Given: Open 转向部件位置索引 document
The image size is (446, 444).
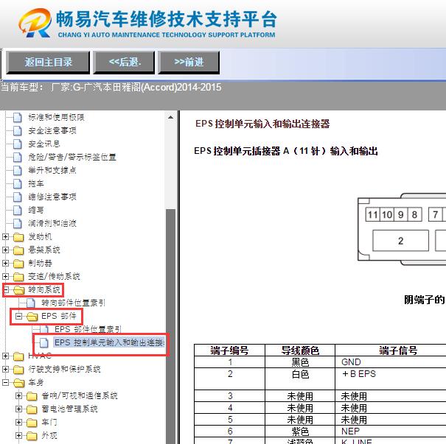Looking at the screenshot, I should click(x=74, y=303).
